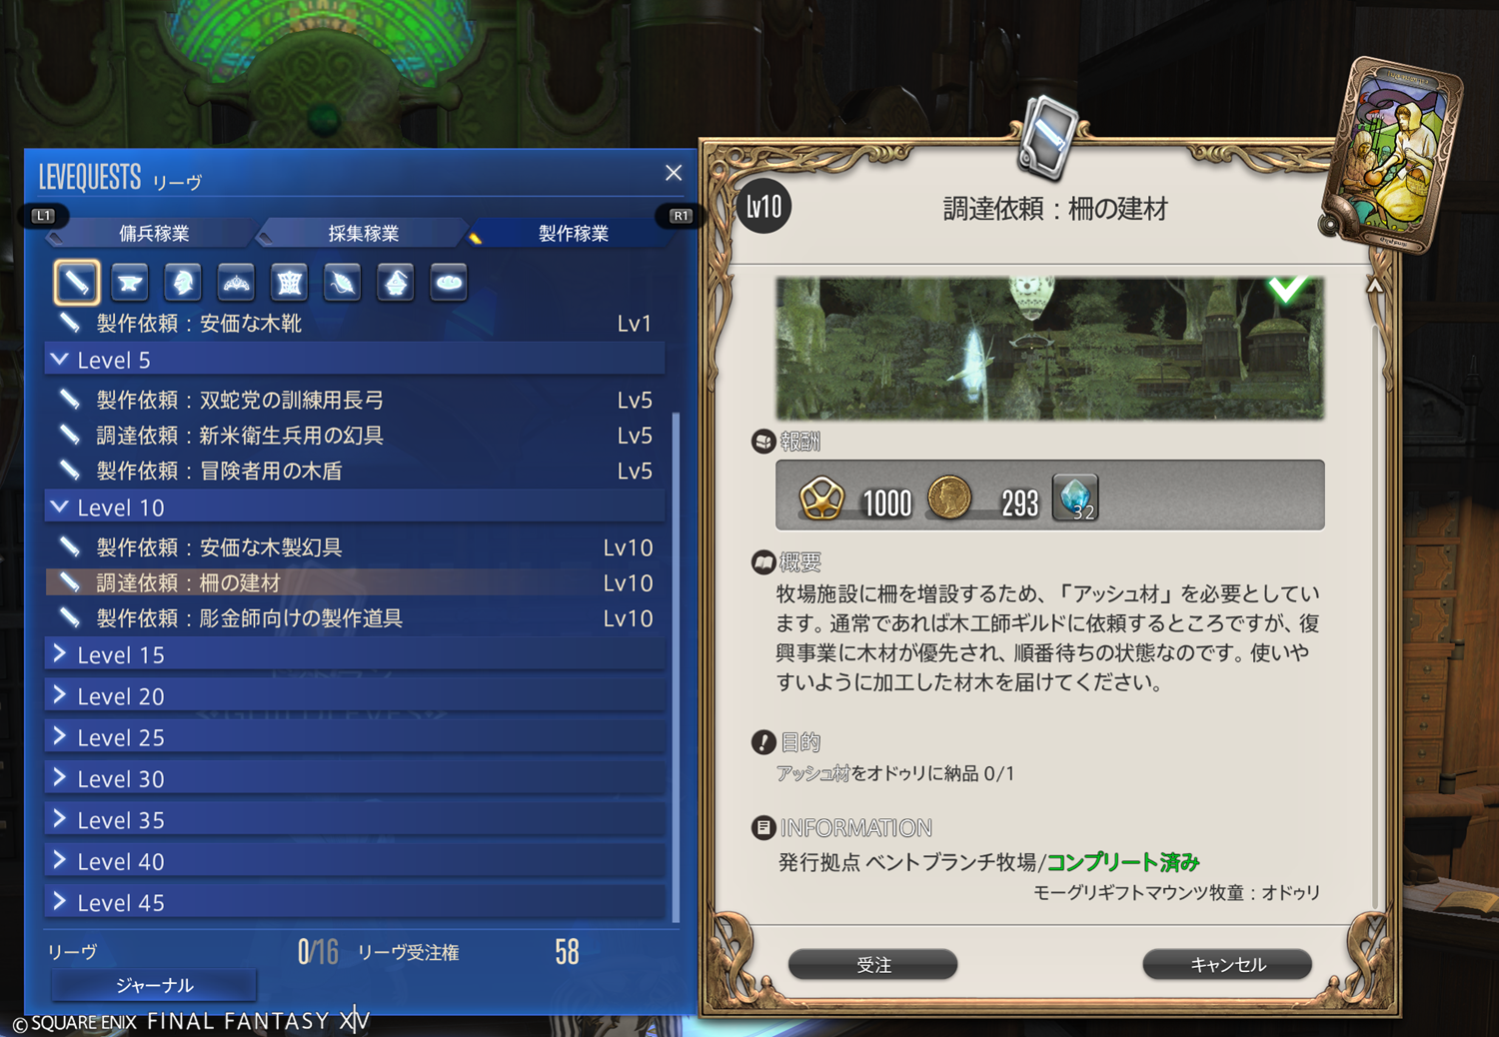Switch to the 採集稼業 tab
Screen dimensions: 1499x1037
coord(364,233)
